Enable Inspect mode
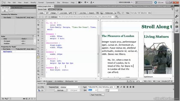 pos(91,13)
